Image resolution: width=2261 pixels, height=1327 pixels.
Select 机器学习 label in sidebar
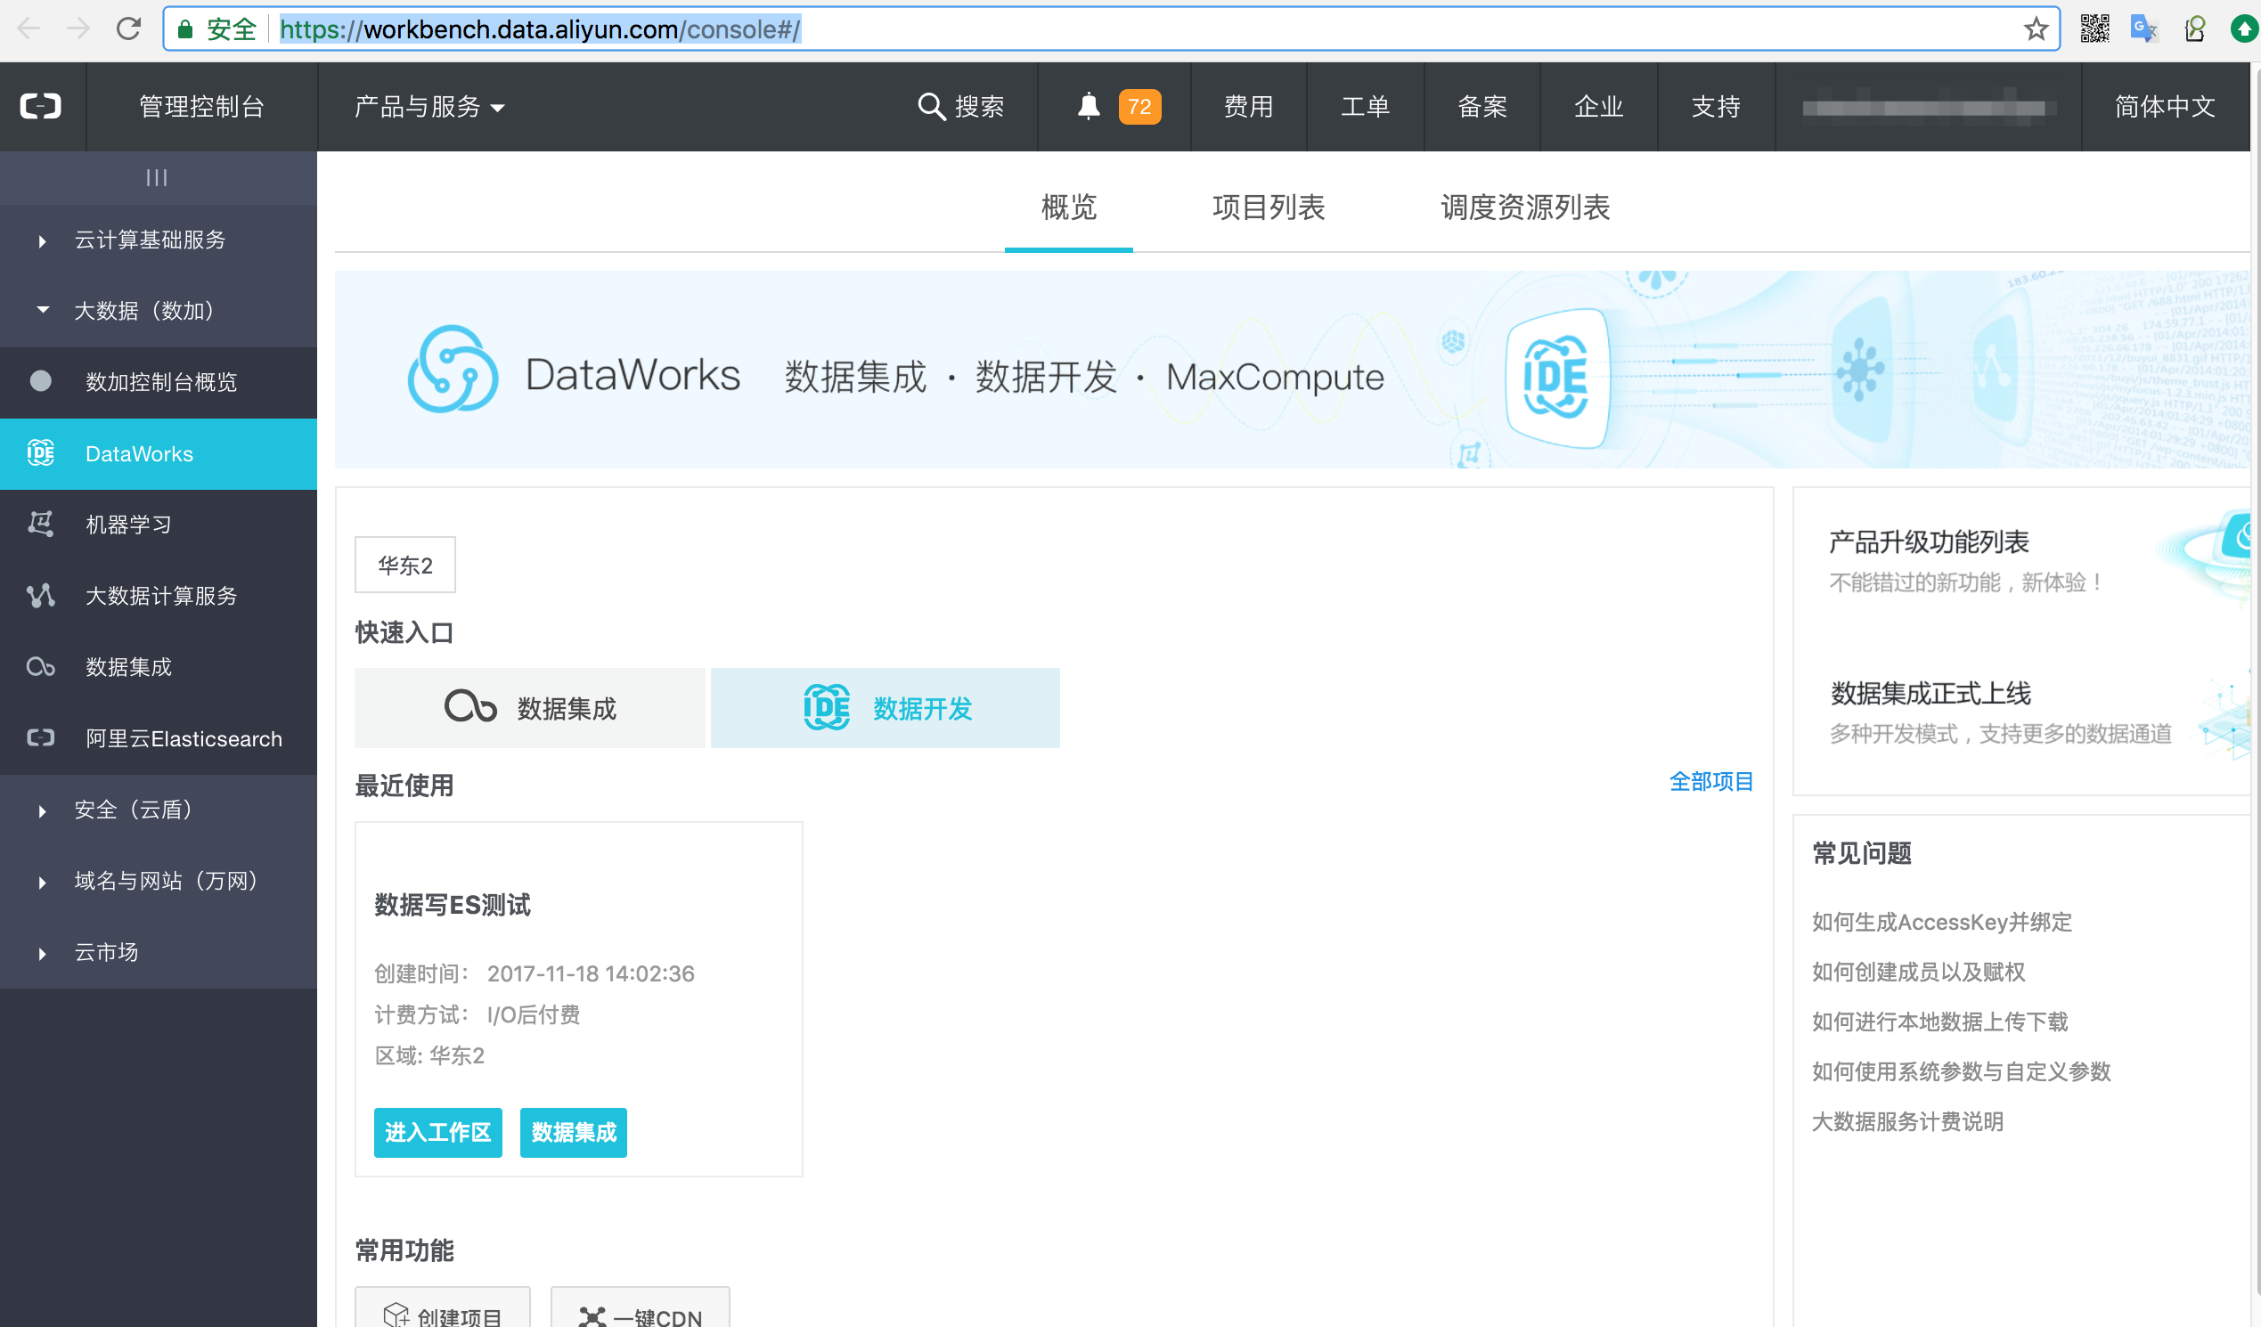pyautogui.click(x=128, y=525)
